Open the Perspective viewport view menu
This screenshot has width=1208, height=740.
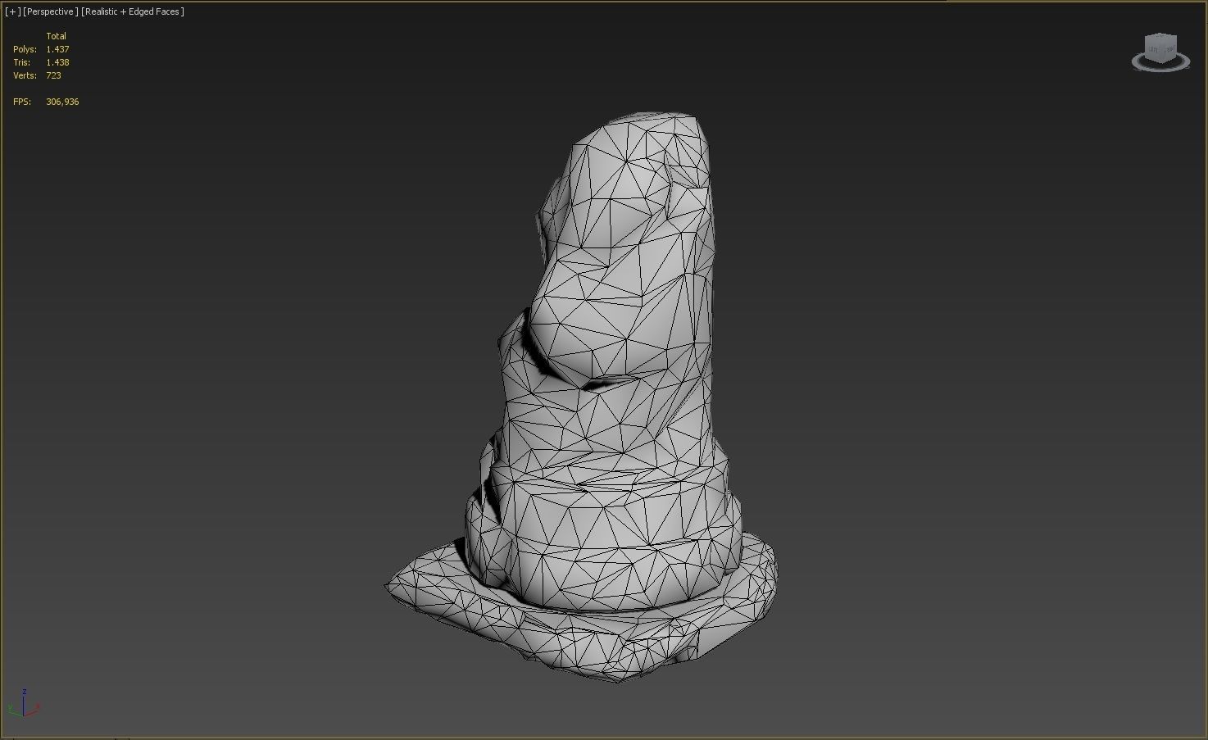[x=51, y=11]
